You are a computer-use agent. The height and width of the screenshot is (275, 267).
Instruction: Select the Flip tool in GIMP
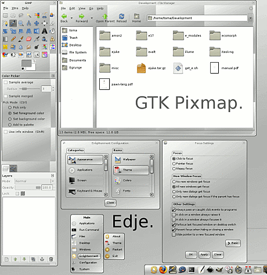(37, 31)
